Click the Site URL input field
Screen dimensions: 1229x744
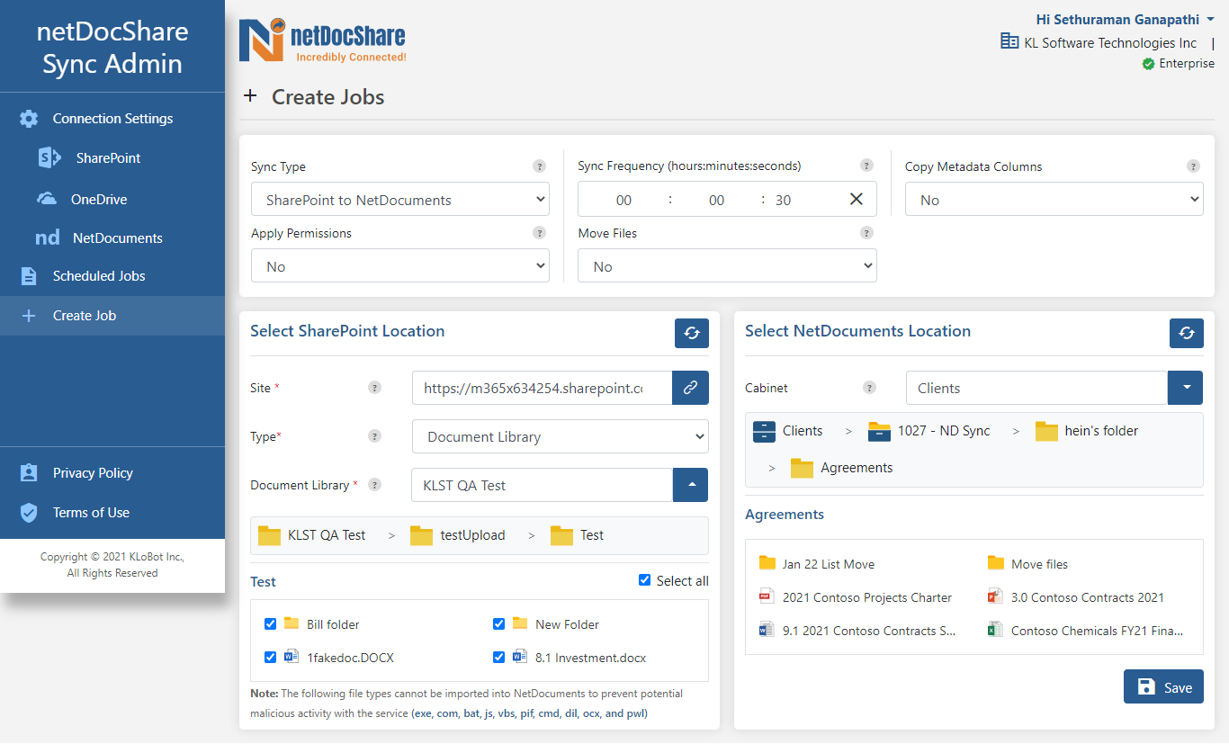(542, 388)
